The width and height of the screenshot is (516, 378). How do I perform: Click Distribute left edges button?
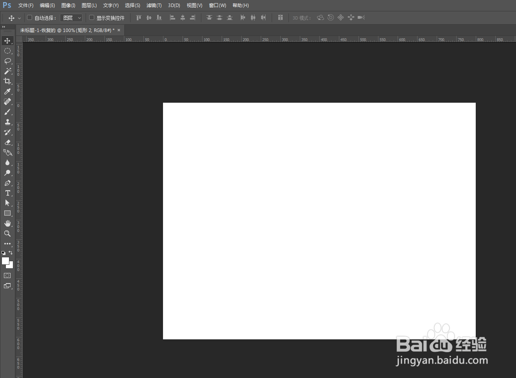pos(243,18)
